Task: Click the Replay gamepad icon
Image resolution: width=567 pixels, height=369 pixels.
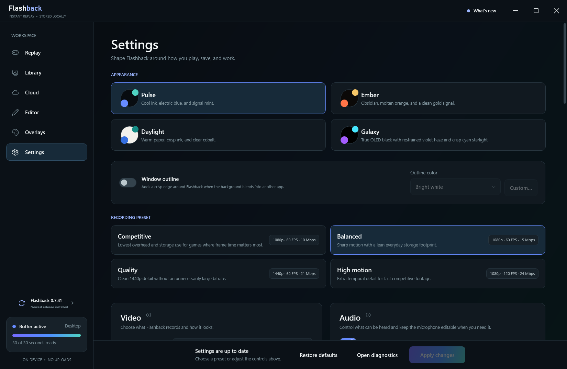Action: (x=15, y=53)
